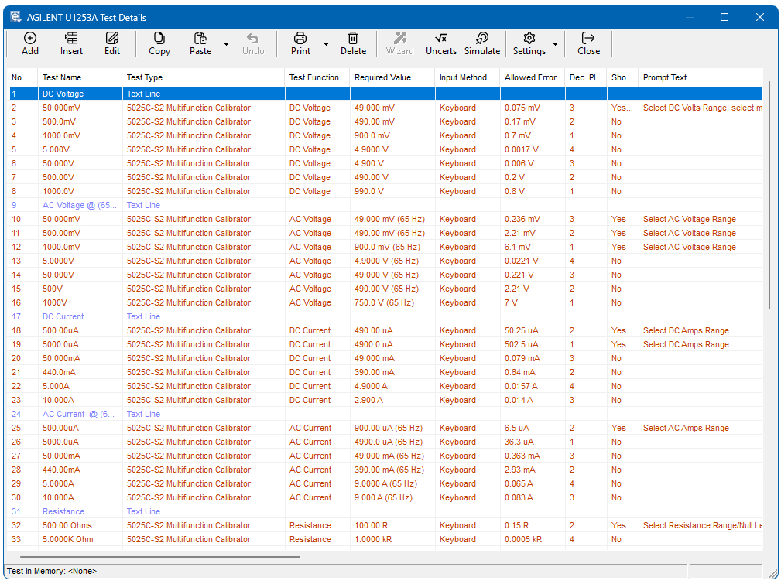Click the Add toolbar icon
The height and width of the screenshot is (584, 781).
coord(29,43)
